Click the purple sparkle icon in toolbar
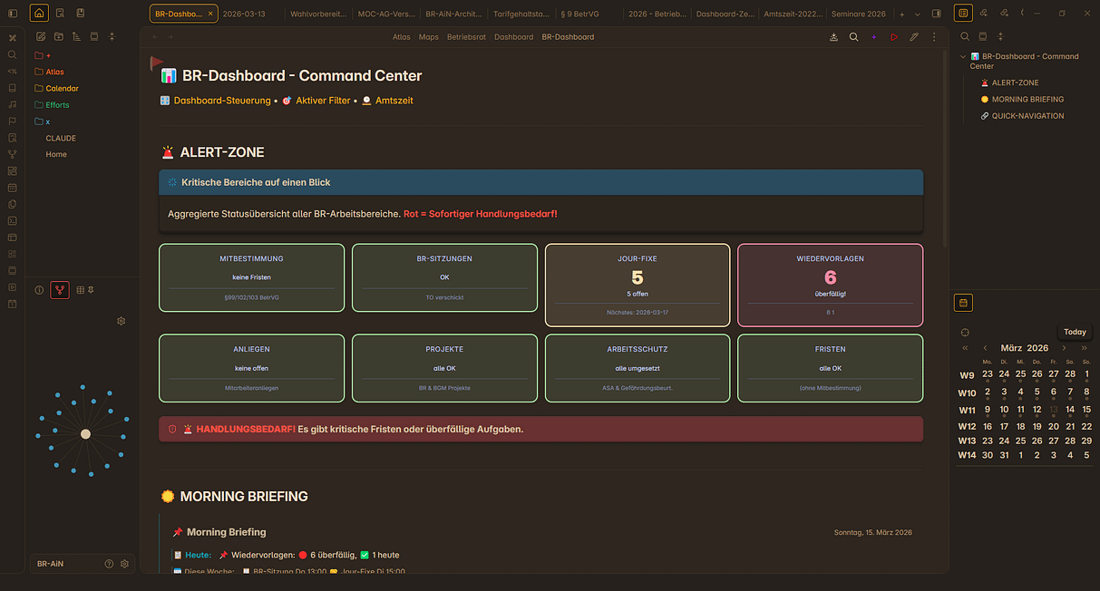1100x591 pixels. pos(873,37)
